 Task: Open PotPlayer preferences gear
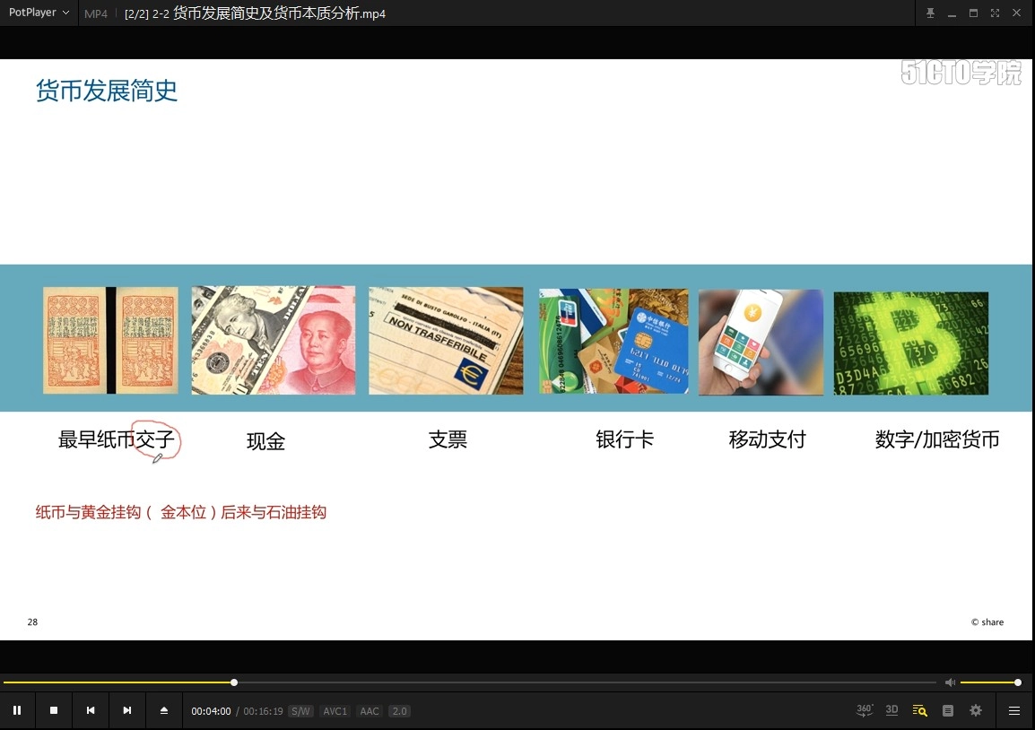(975, 709)
